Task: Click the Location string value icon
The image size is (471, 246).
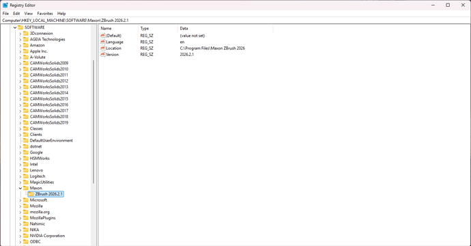Action: pos(102,48)
